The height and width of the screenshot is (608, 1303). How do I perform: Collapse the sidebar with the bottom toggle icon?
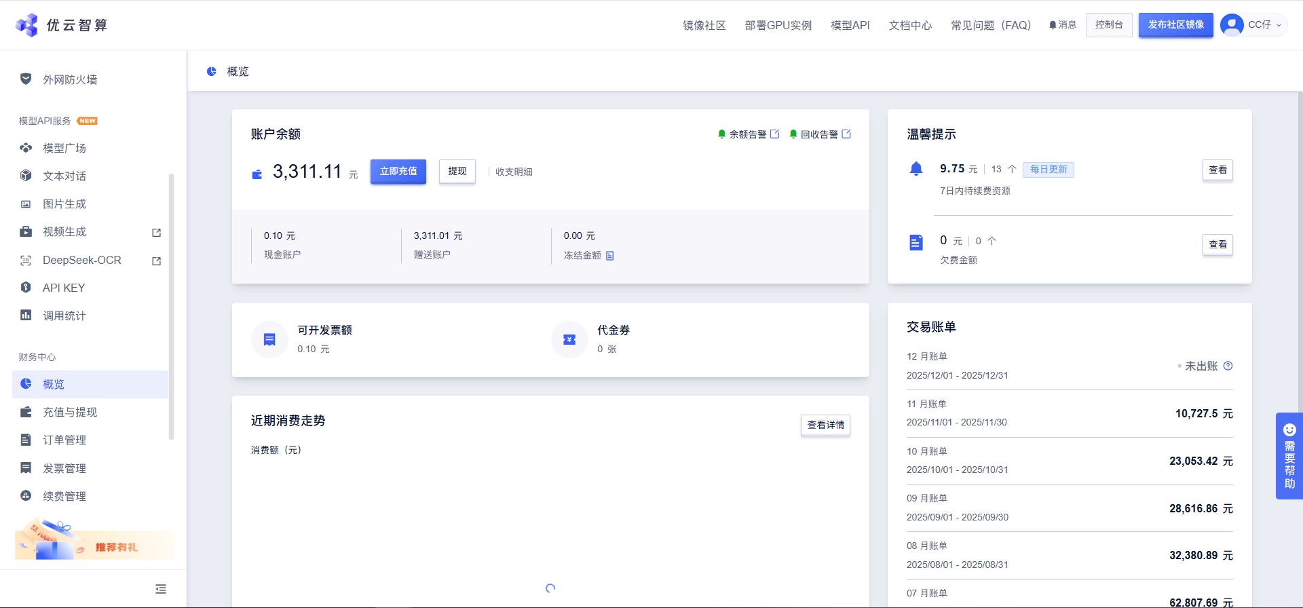click(x=161, y=589)
